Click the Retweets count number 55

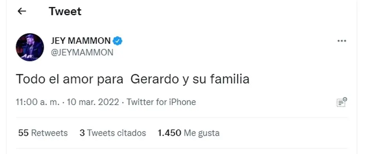coord(23,133)
